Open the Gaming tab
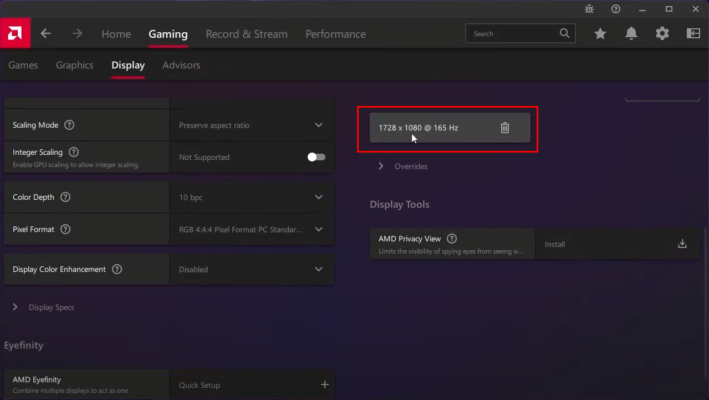Viewport: 709px width, 400px height. (x=168, y=34)
